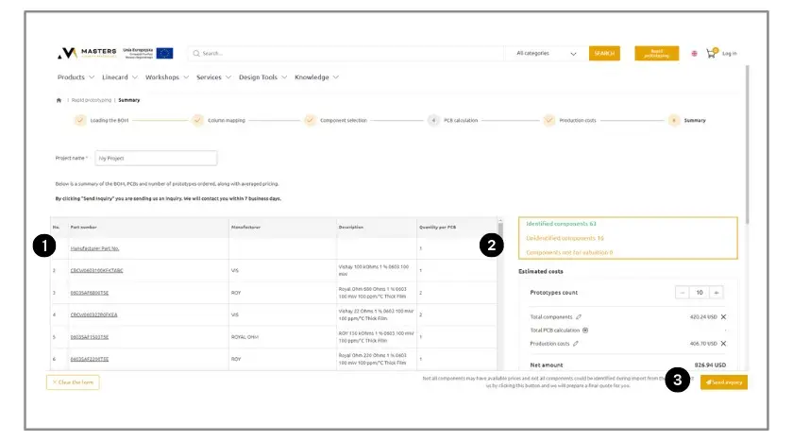Image resolution: width=793 pixels, height=441 pixels.
Task: Open the Services menu
Action: 213,77
